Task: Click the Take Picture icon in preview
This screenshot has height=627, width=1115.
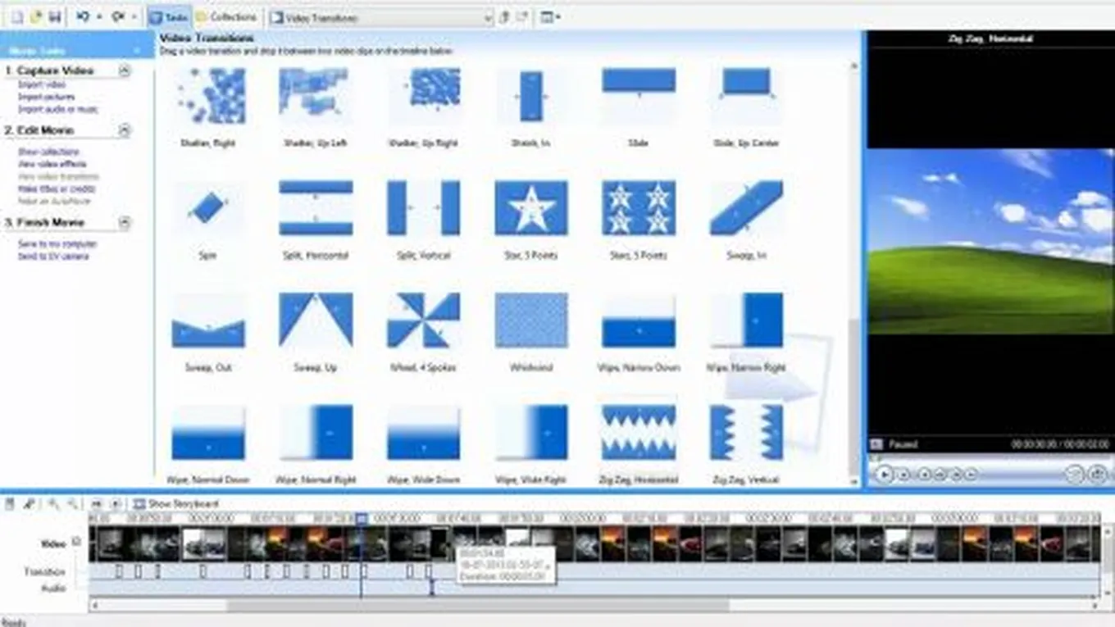Action: click(x=1098, y=474)
